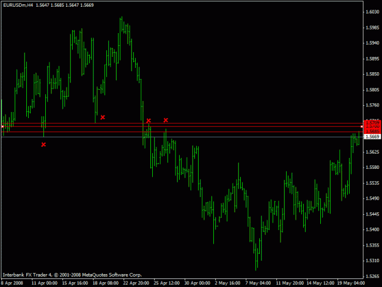Click the 11 Apr 00:00 time label
This screenshot has height=287, width=382.
click(45, 283)
